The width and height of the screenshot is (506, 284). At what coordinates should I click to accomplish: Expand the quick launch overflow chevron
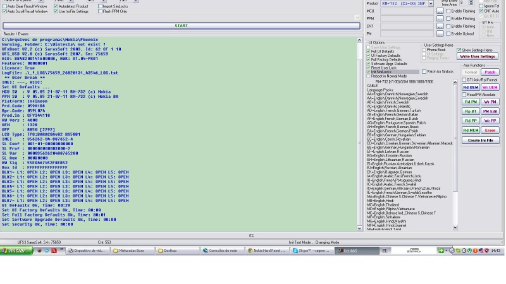(x=61, y=249)
